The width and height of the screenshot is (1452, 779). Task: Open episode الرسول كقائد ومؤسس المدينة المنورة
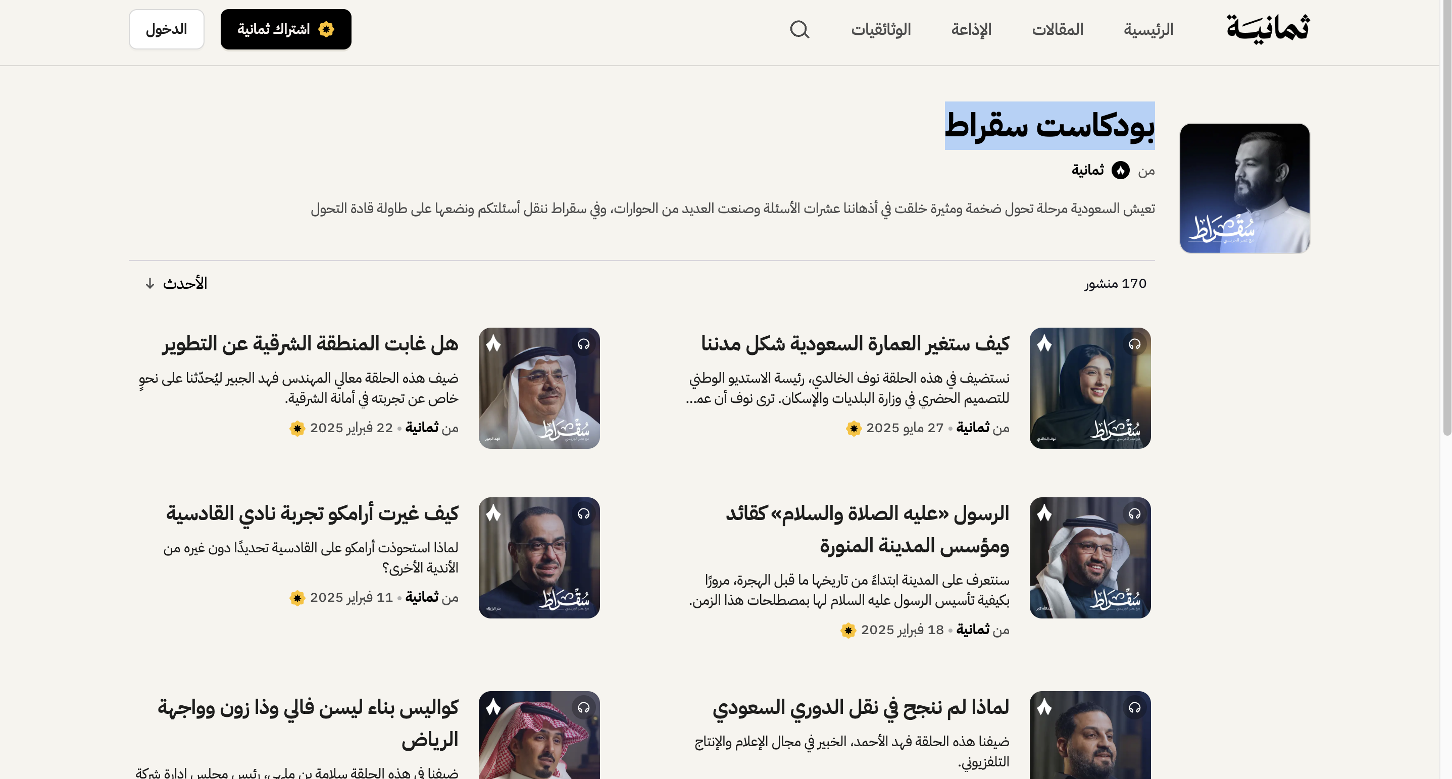tap(868, 530)
